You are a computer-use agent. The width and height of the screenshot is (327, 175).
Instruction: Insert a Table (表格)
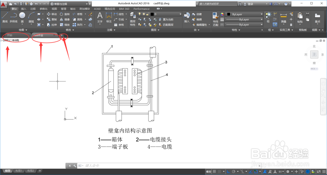[119, 25]
